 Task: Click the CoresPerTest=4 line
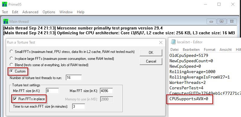(x=186, y=88)
